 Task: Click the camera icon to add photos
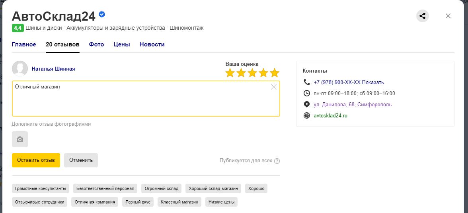point(20,139)
